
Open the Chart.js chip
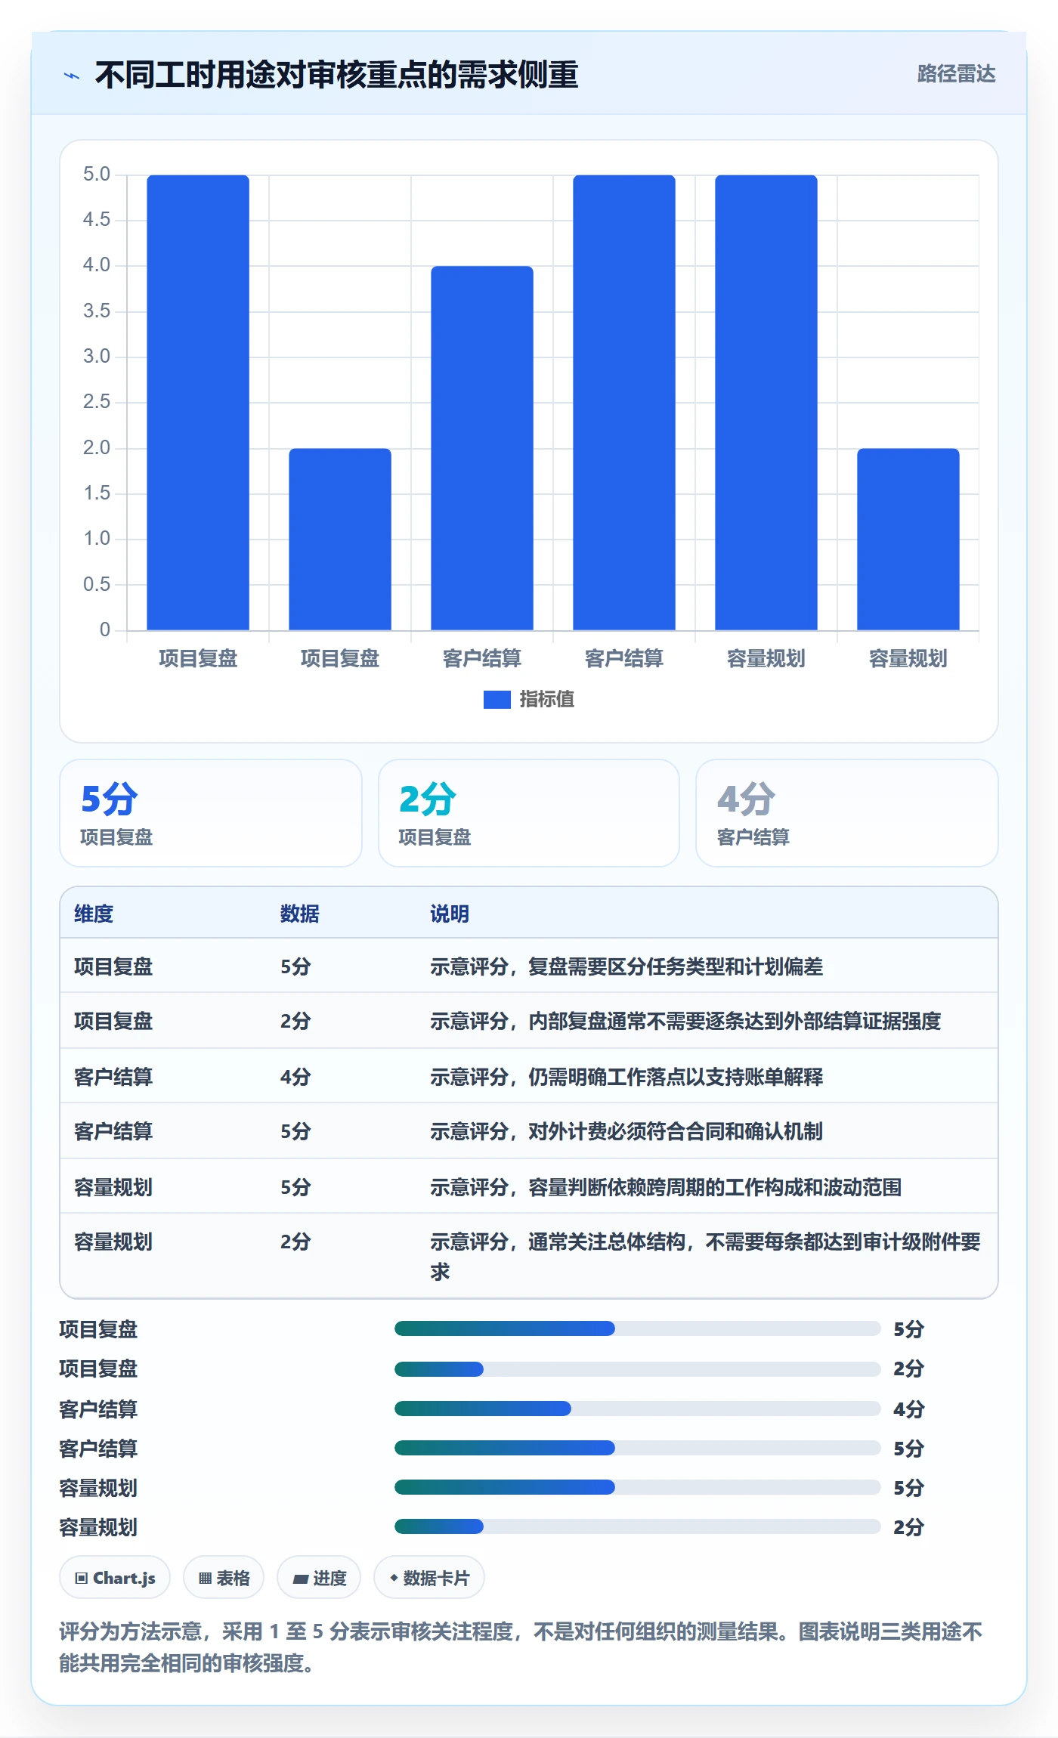(115, 1578)
